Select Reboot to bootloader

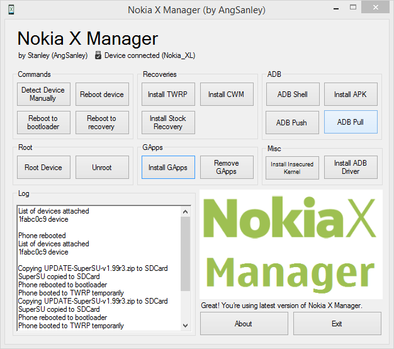tap(43, 122)
